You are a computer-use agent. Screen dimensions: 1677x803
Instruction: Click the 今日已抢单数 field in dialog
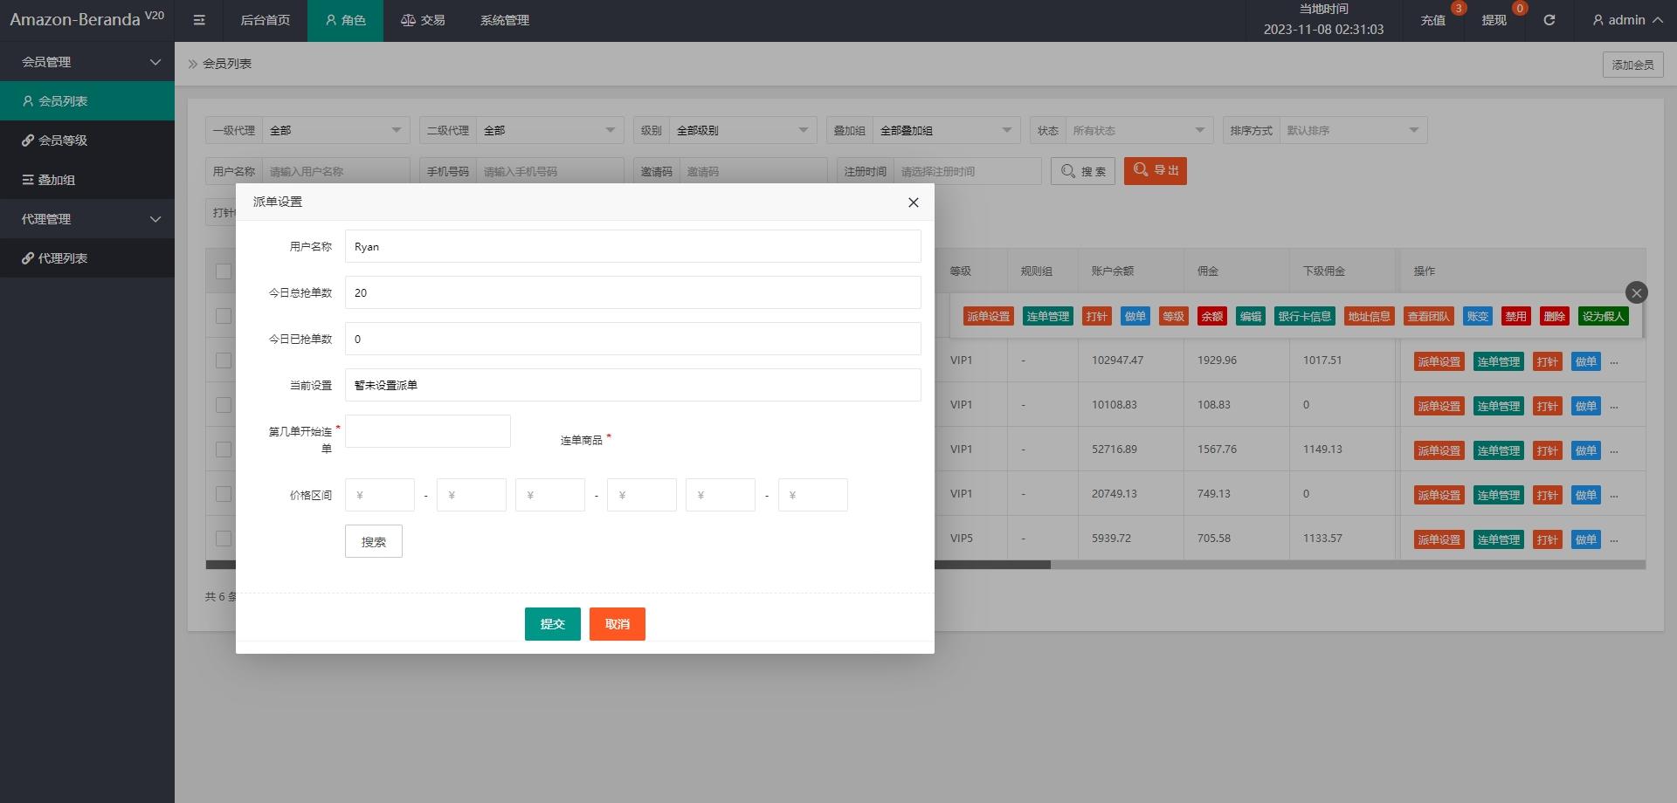tap(632, 339)
